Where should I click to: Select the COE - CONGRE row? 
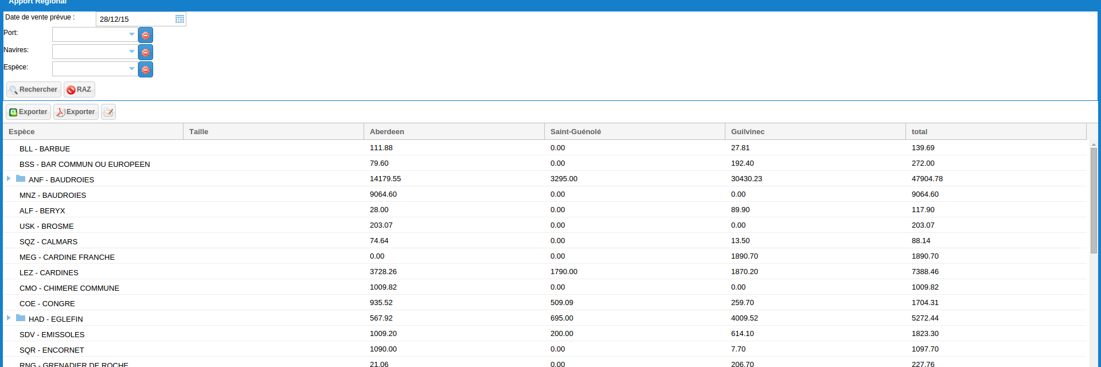(x=545, y=303)
